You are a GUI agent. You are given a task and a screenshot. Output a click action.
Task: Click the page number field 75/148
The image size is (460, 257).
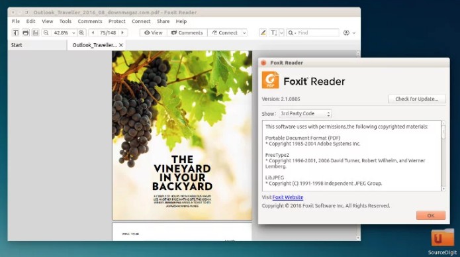coord(108,32)
